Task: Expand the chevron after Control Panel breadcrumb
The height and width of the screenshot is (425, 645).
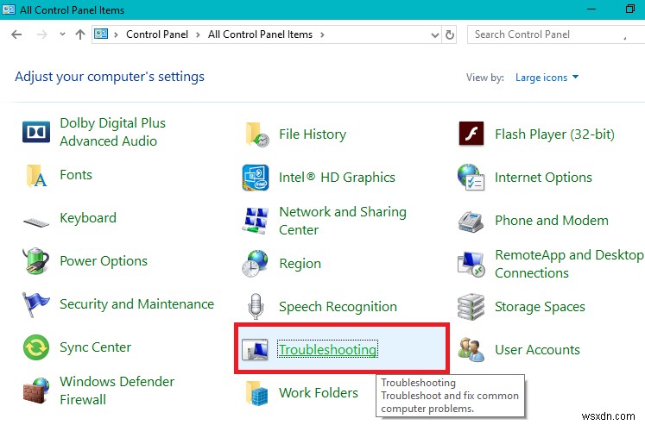Action: (199, 34)
